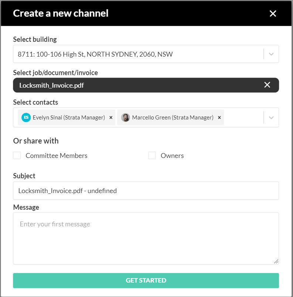The image size is (293, 297).
Task: Remove Evelyn Sinai from contacts
Action: [x=111, y=118]
